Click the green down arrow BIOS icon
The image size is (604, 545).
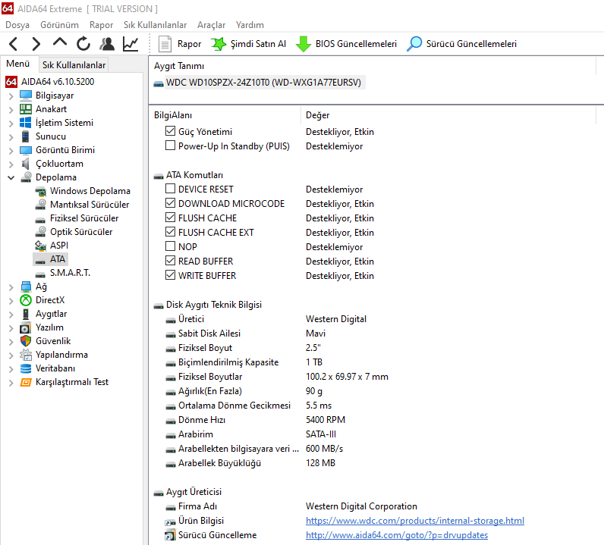[304, 44]
